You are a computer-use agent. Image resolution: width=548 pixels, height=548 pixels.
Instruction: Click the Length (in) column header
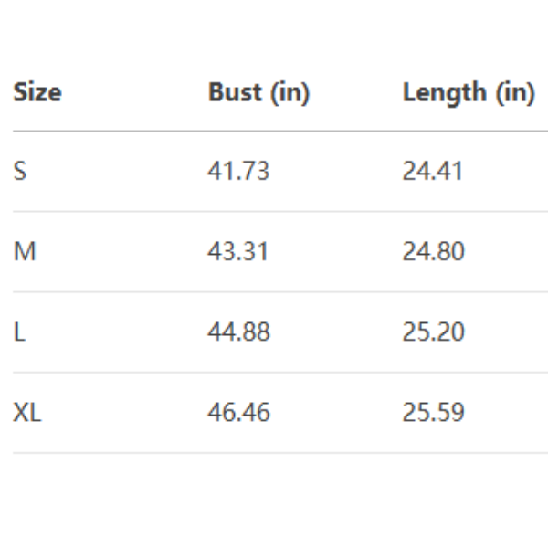pyautogui.click(x=468, y=91)
